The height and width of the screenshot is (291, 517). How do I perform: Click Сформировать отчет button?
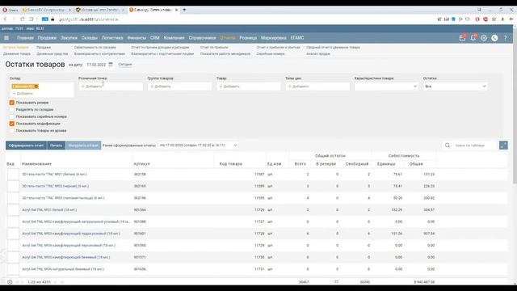click(x=26, y=145)
